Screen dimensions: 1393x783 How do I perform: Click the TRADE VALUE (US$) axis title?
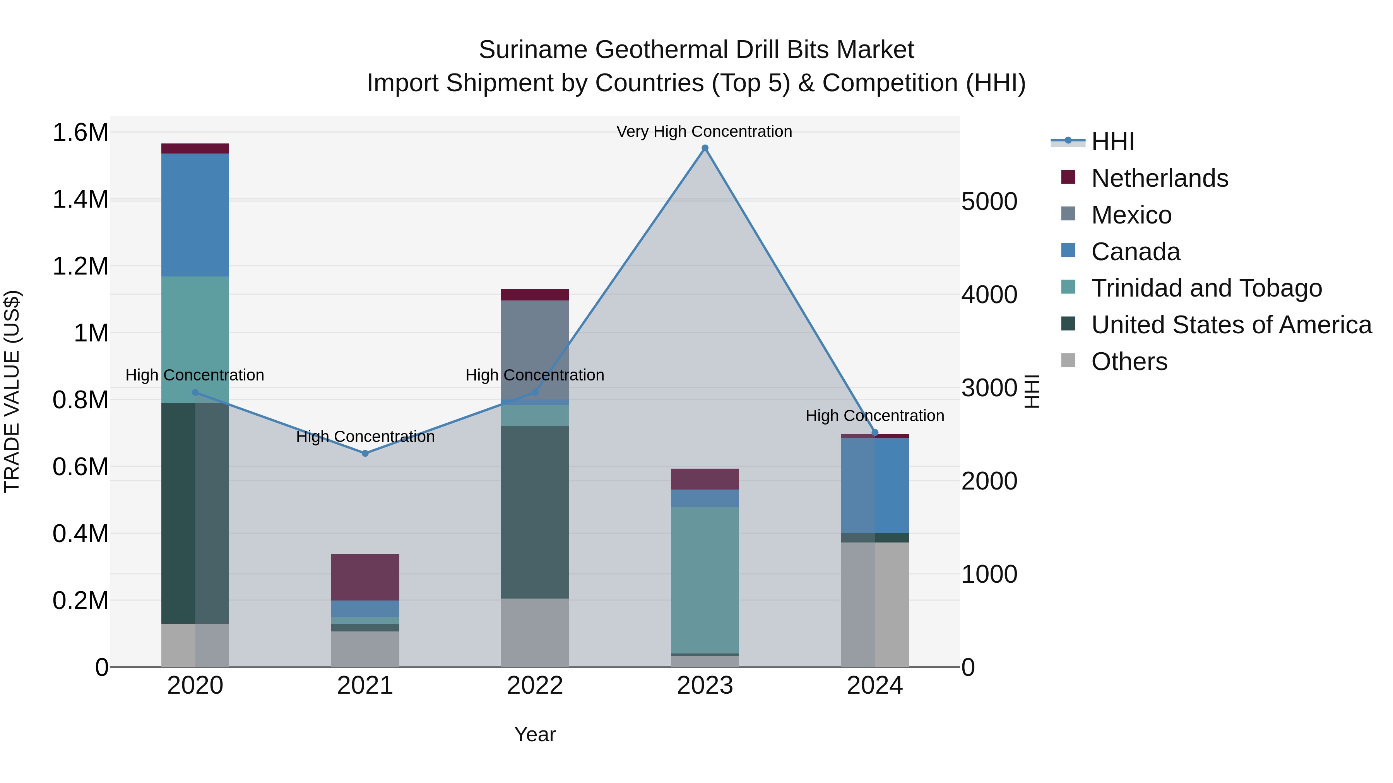point(12,391)
